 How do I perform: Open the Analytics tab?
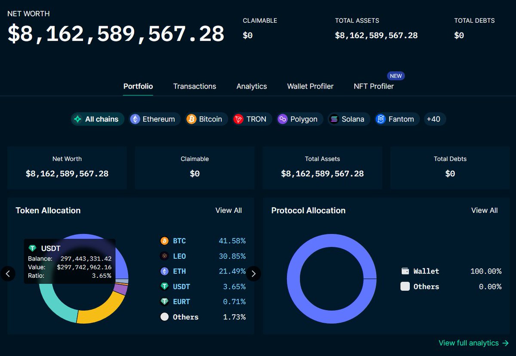pyautogui.click(x=252, y=86)
